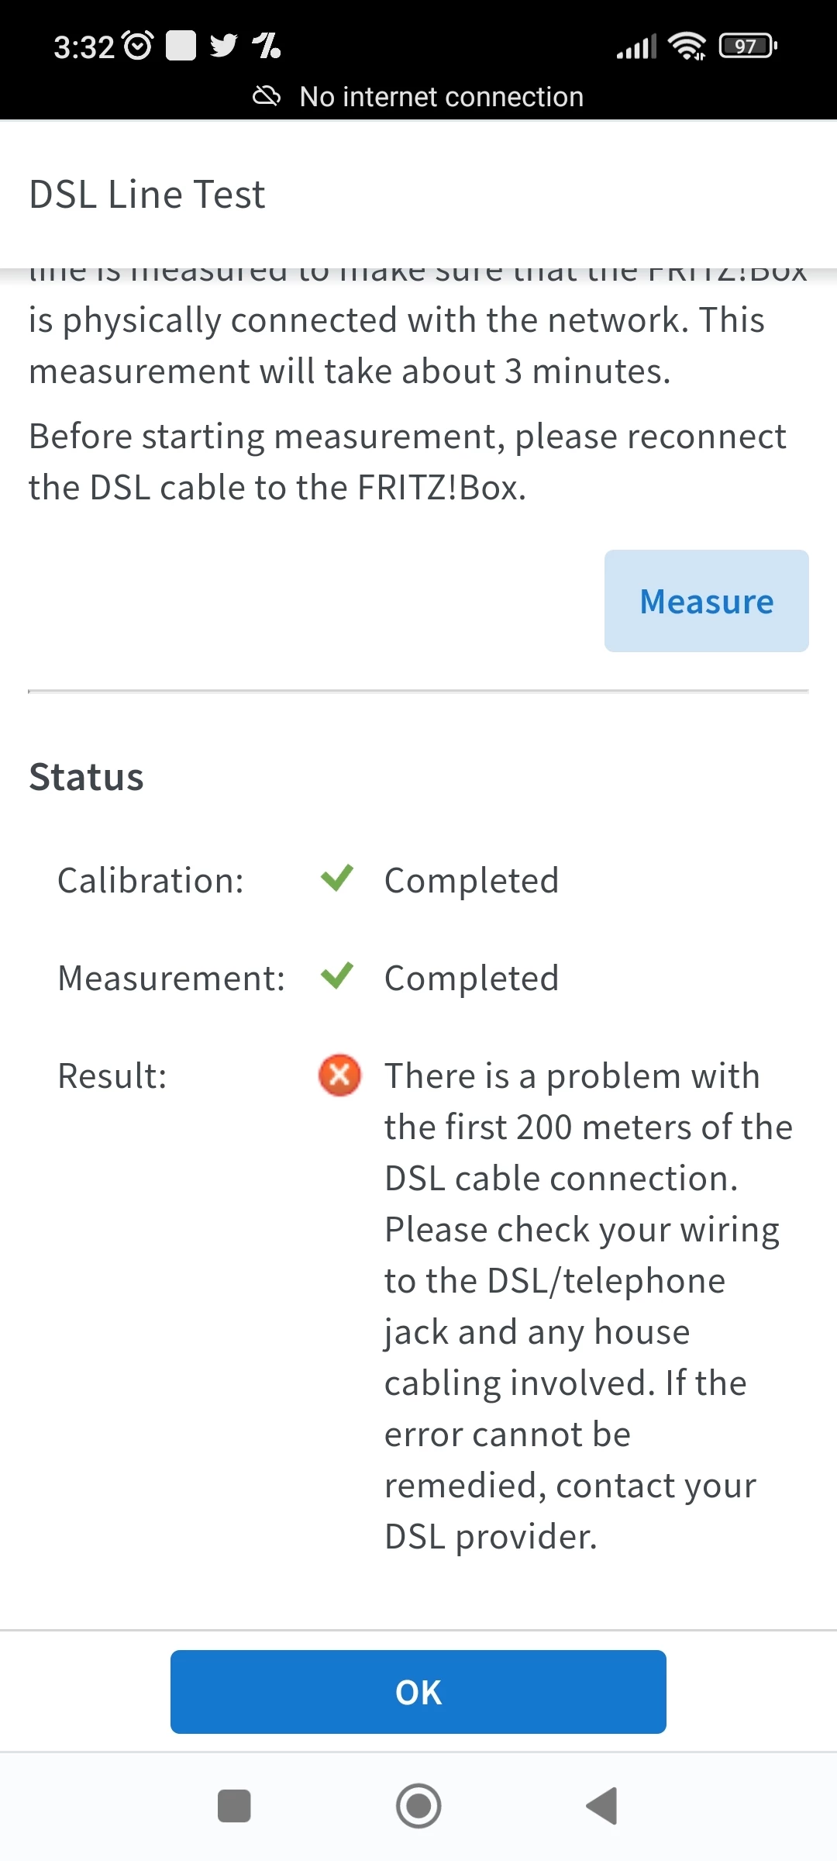Tap the no-connection cloud icon
Viewport: 837px width, 1861px height.
tap(267, 97)
